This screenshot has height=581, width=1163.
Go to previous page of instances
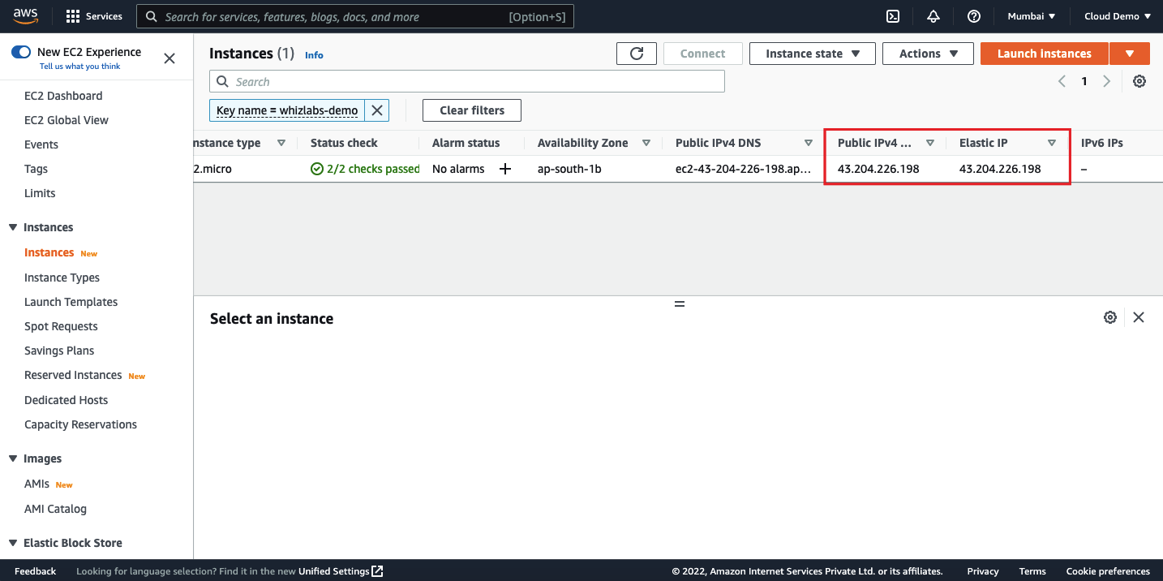point(1062,81)
